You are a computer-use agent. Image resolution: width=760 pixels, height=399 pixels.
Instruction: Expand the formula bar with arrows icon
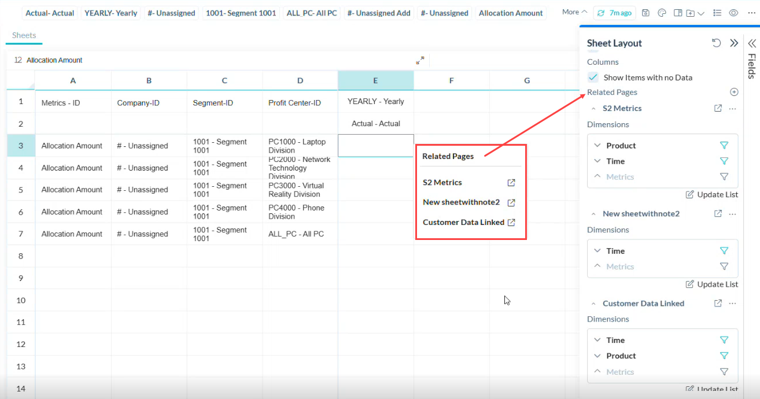(x=420, y=60)
